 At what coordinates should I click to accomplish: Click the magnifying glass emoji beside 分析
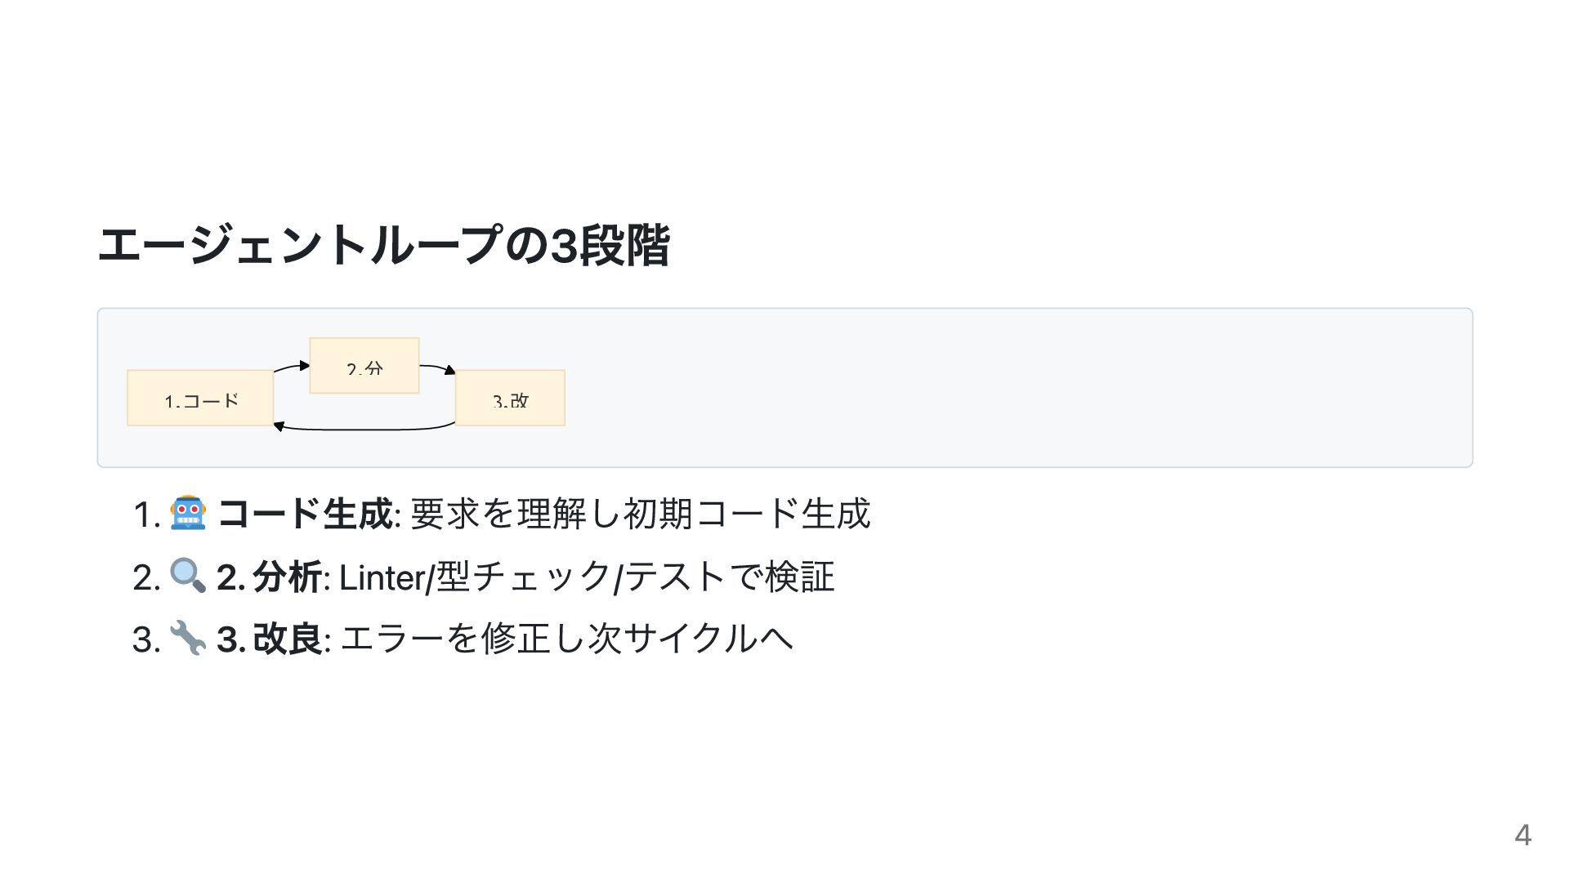188,576
